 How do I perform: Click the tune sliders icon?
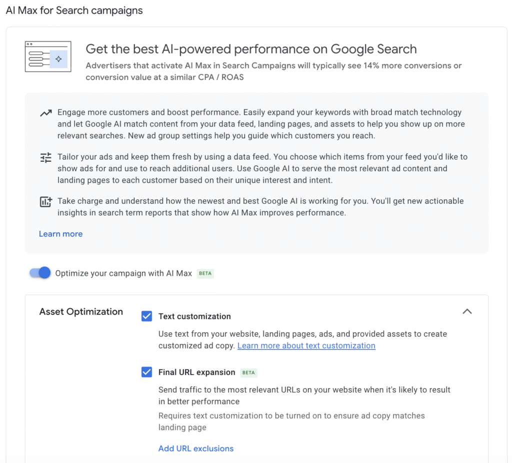(x=46, y=158)
